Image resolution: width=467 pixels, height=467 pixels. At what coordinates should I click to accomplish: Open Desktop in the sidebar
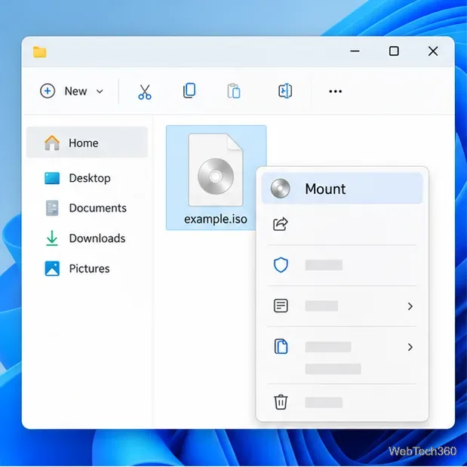coord(87,178)
